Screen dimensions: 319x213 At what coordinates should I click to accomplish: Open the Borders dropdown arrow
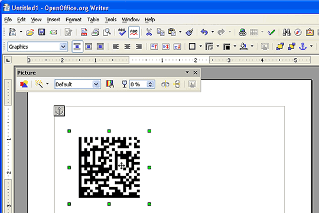click(x=201, y=47)
